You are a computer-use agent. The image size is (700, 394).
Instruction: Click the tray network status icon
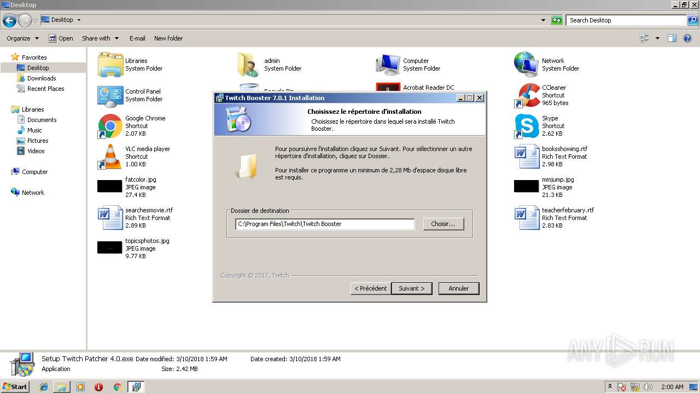pyautogui.click(x=635, y=387)
